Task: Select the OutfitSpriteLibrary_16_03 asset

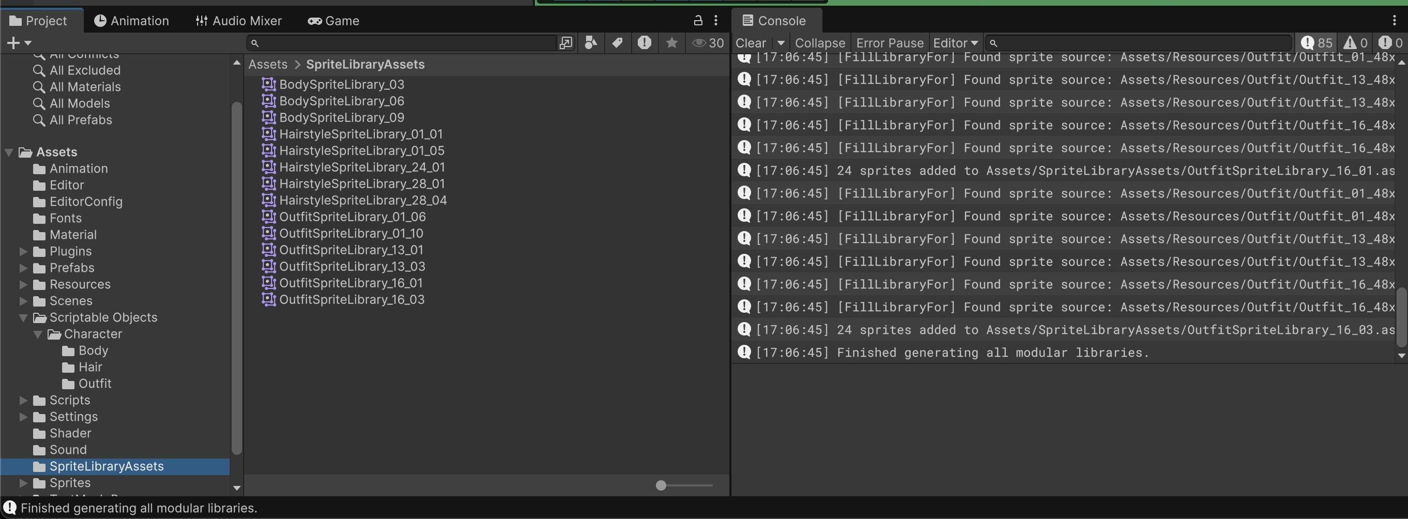Action: coord(351,299)
